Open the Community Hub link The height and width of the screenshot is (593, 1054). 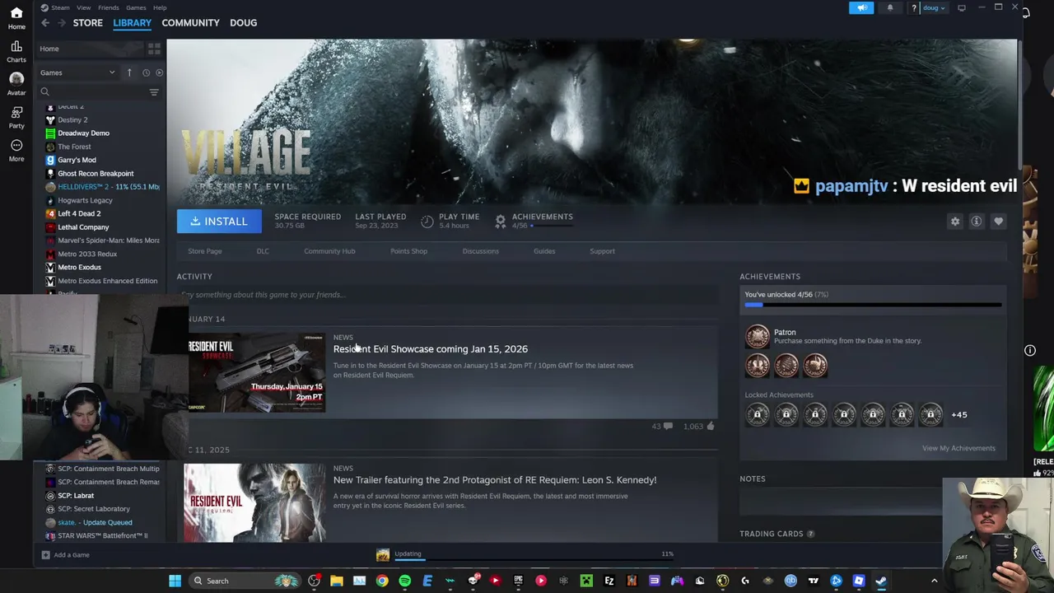point(329,251)
